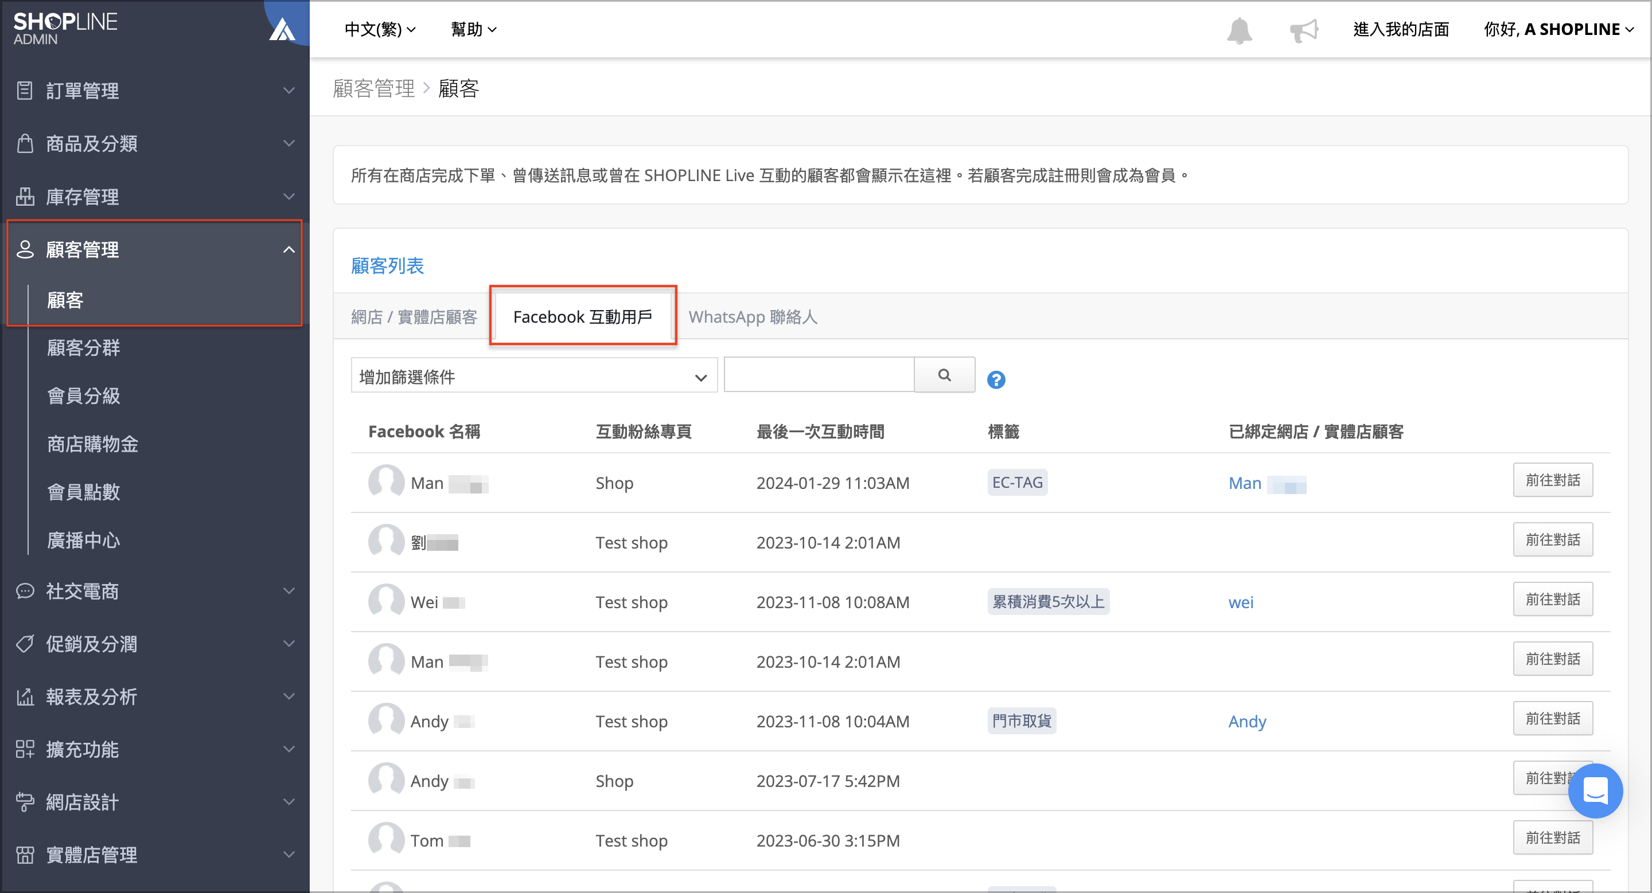Click the products shopping bag icon
1652x893 pixels.
click(24, 143)
